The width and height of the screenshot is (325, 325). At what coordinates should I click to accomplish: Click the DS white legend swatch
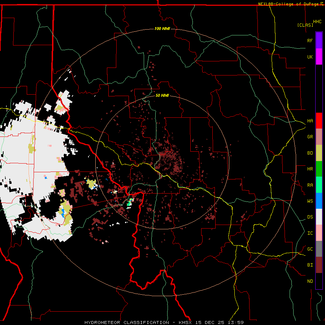point(319,217)
